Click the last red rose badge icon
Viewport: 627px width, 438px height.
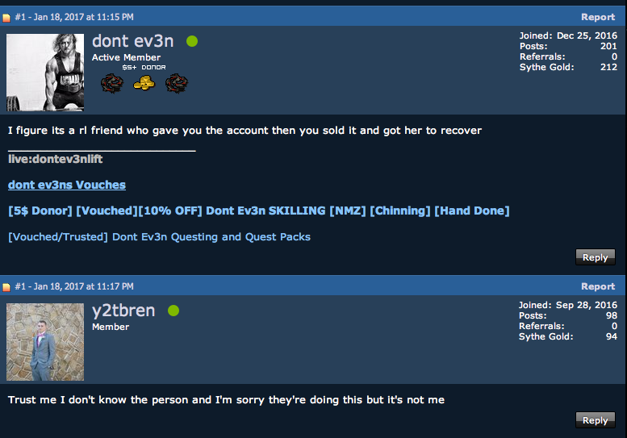177,84
